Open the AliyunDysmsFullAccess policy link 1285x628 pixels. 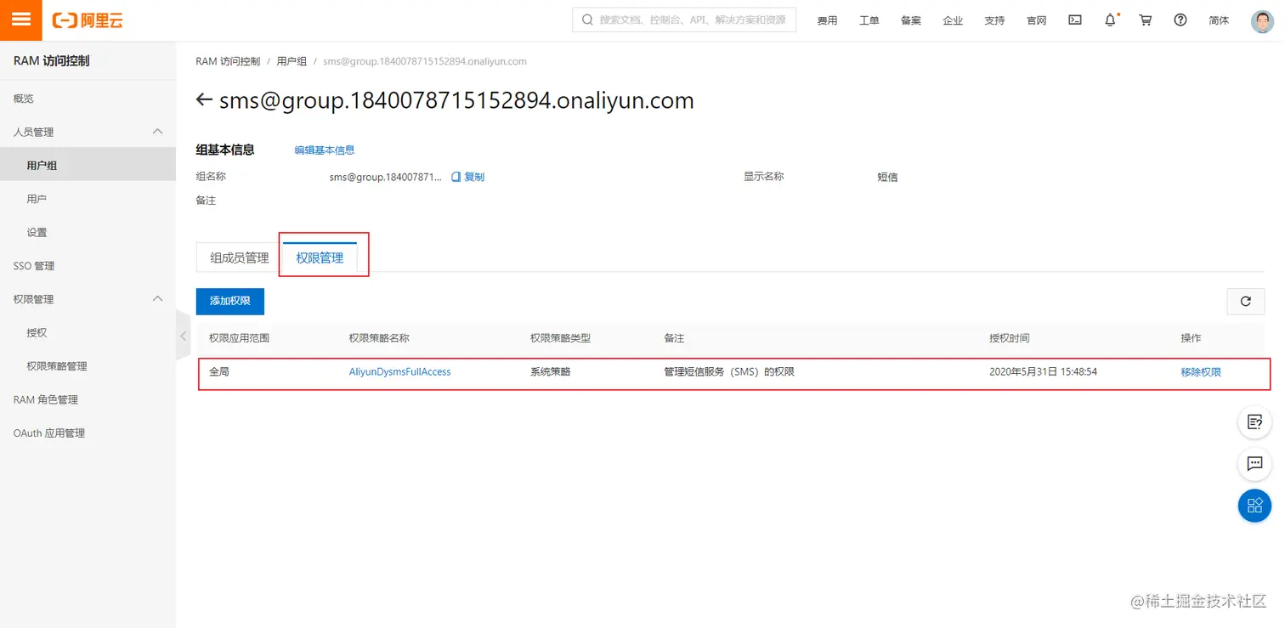(400, 372)
